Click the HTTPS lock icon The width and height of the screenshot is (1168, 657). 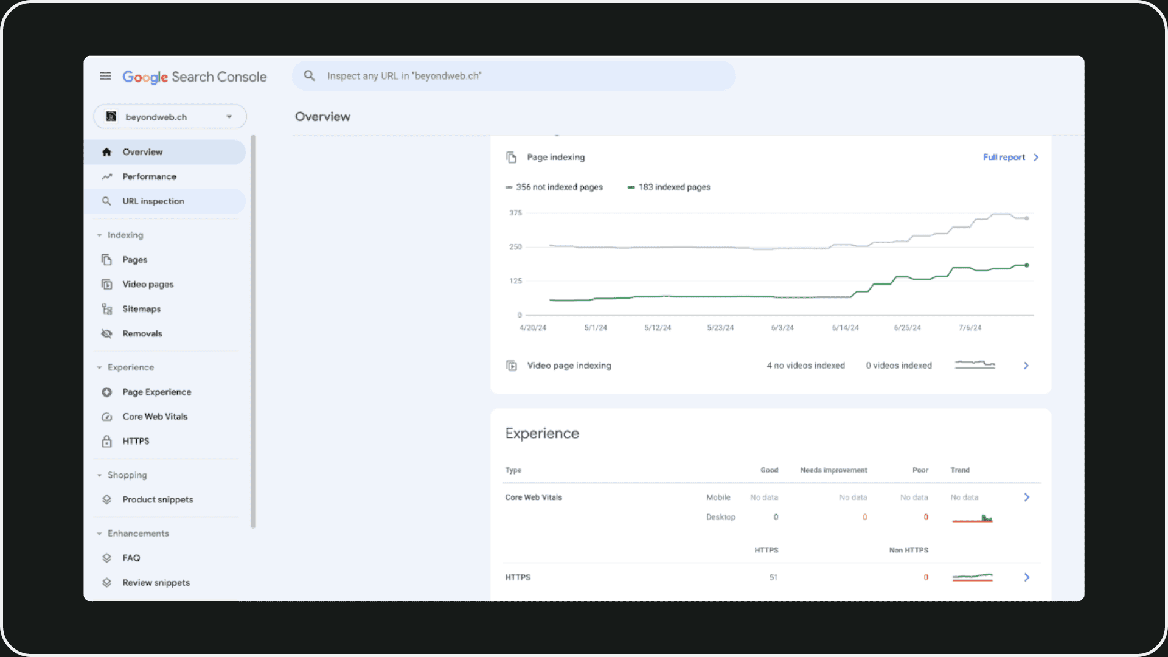[x=107, y=441]
